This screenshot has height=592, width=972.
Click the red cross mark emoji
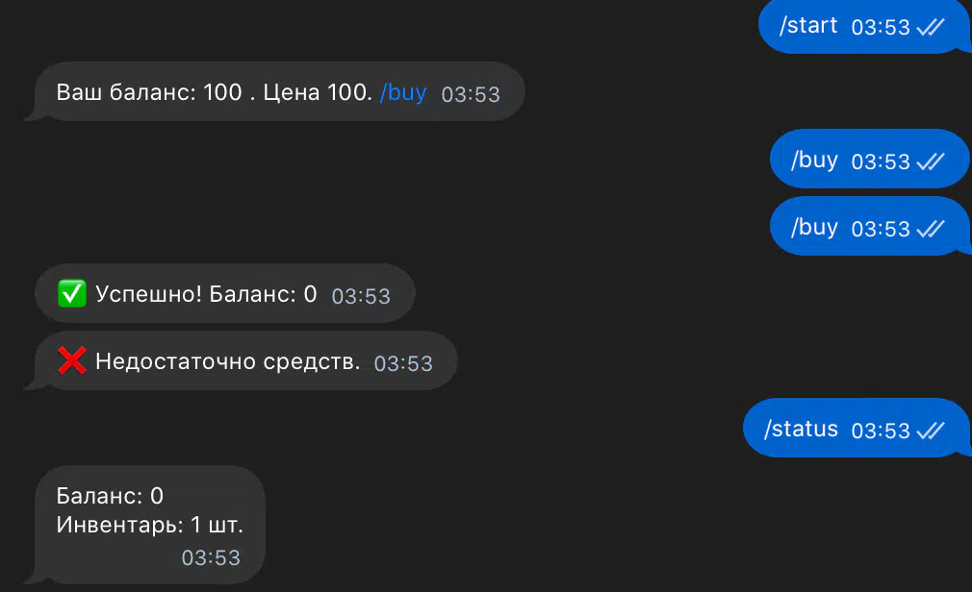pos(72,361)
